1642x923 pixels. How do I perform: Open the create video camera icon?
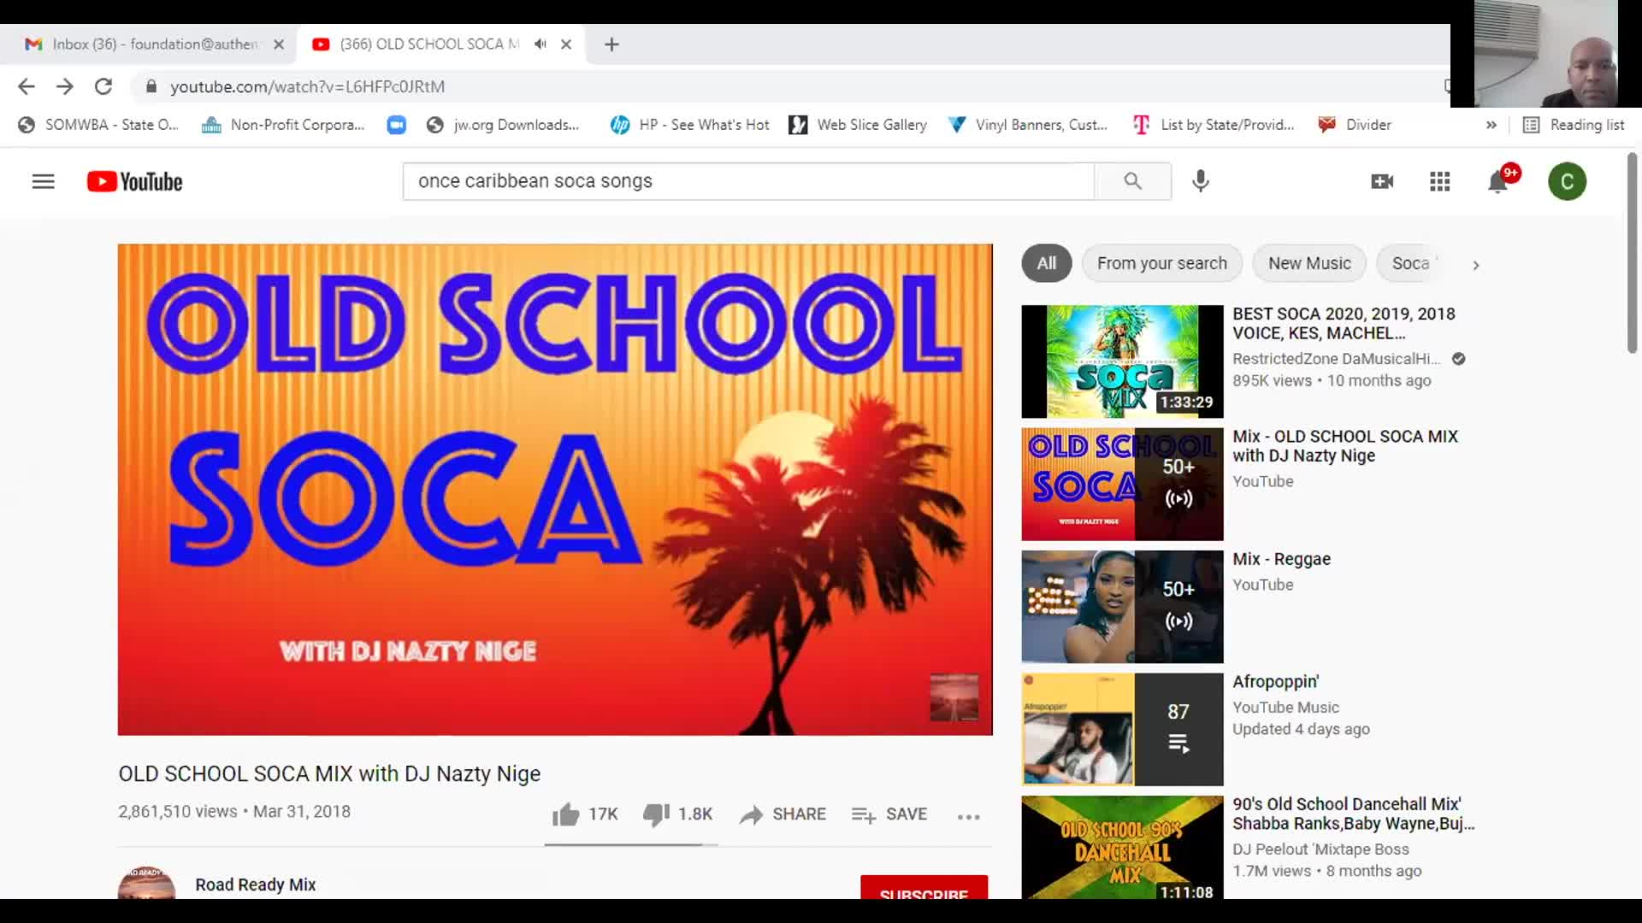click(1382, 181)
